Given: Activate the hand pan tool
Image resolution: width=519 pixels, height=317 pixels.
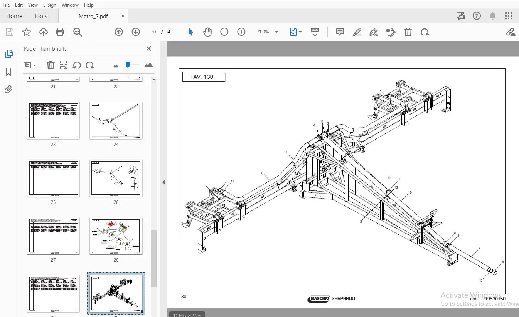Looking at the screenshot, I should [x=207, y=32].
